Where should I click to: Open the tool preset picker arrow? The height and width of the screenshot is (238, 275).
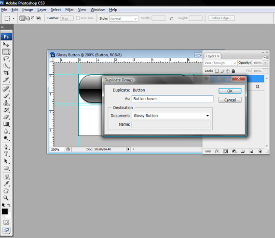[14, 18]
